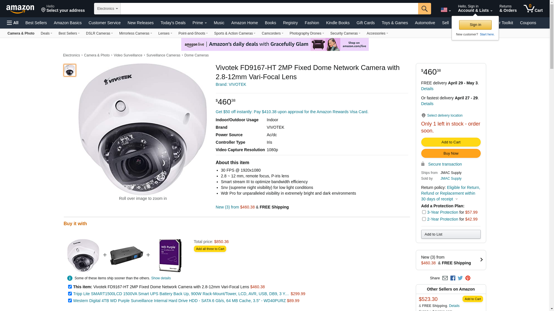Share via email envelope icon
This screenshot has height=311, width=554.
pyautogui.click(x=445, y=278)
